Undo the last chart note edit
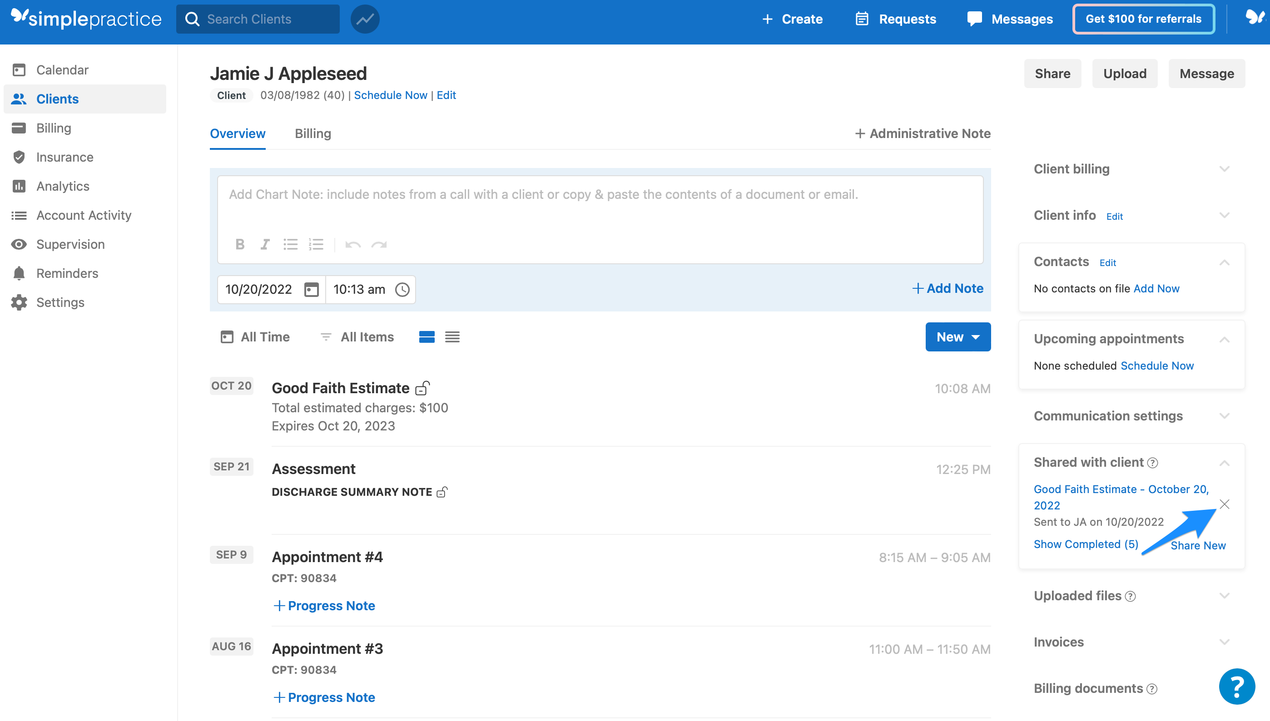Screen dimensions: 1270x721 click(352, 245)
